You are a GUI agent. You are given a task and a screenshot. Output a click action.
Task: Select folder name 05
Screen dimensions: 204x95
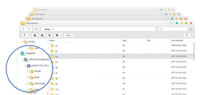(x=56, y=62)
